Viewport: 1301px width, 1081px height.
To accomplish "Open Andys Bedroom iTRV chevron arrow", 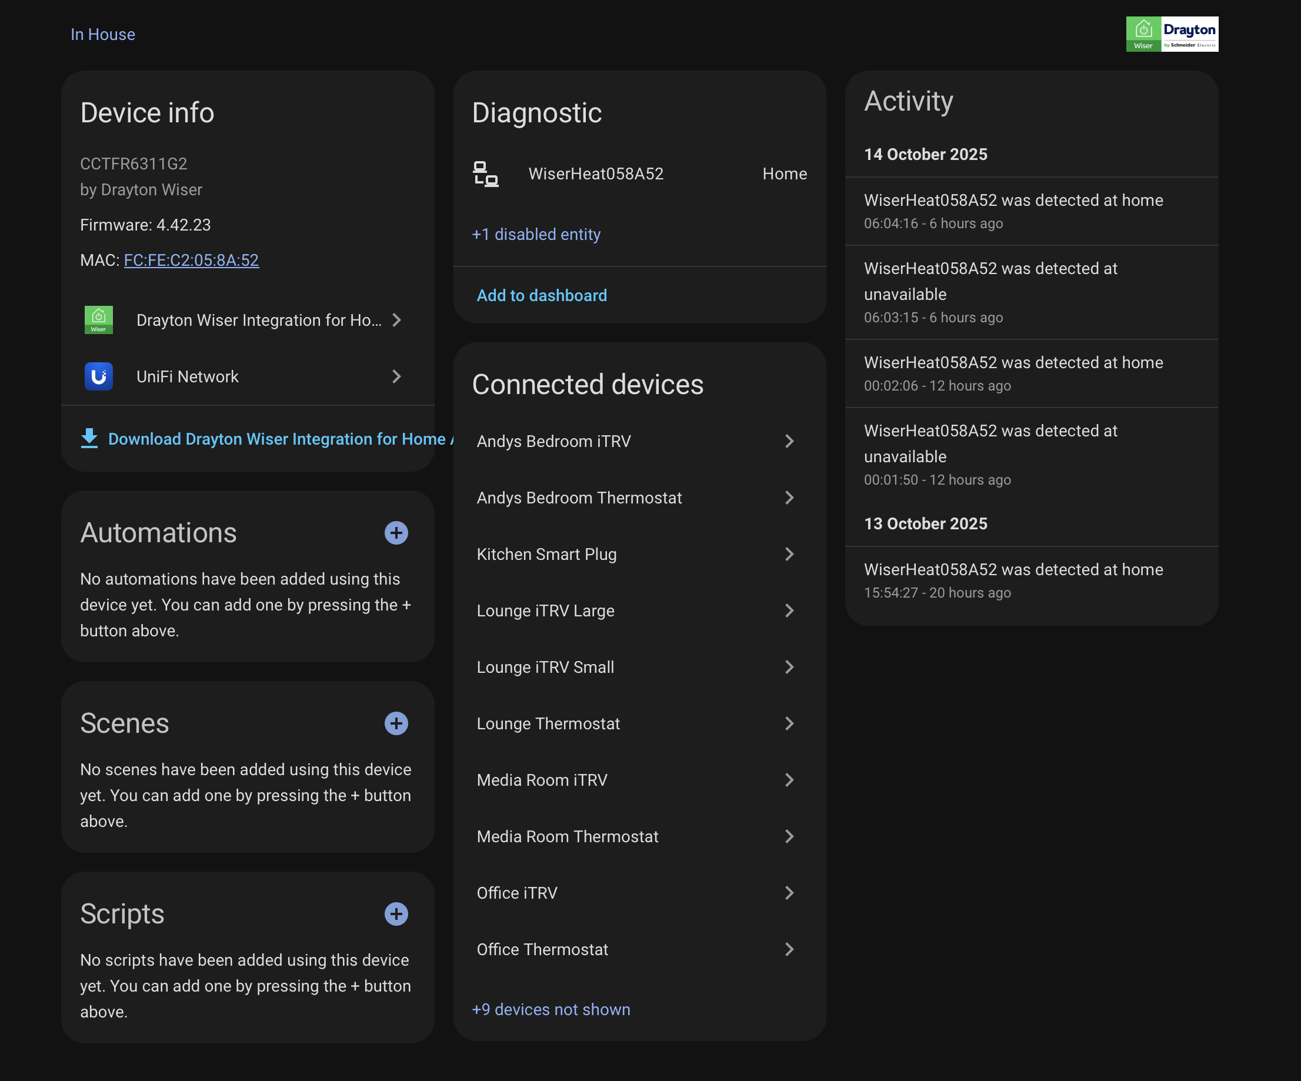I will [789, 441].
